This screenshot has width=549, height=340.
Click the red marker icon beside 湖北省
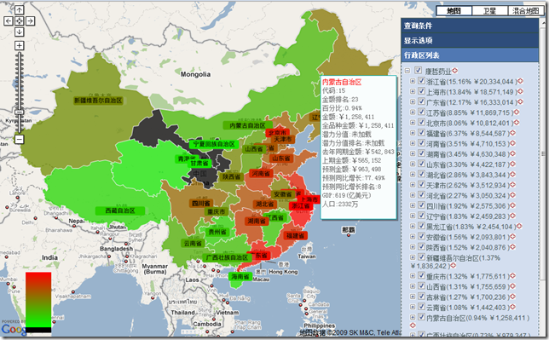[512, 174]
